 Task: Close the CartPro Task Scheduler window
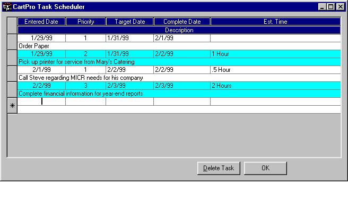tap(341, 7)
